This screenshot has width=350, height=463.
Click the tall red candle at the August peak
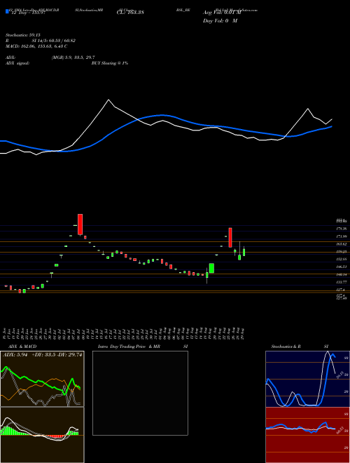coord(230,237)
